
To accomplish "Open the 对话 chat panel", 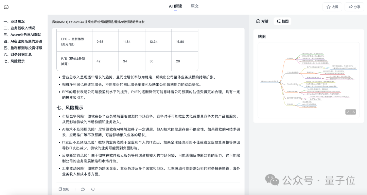I will 262,21.
